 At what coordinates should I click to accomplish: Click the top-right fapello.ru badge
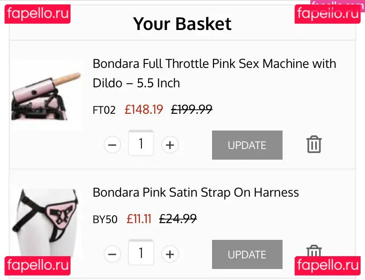[x=328, y=14]
